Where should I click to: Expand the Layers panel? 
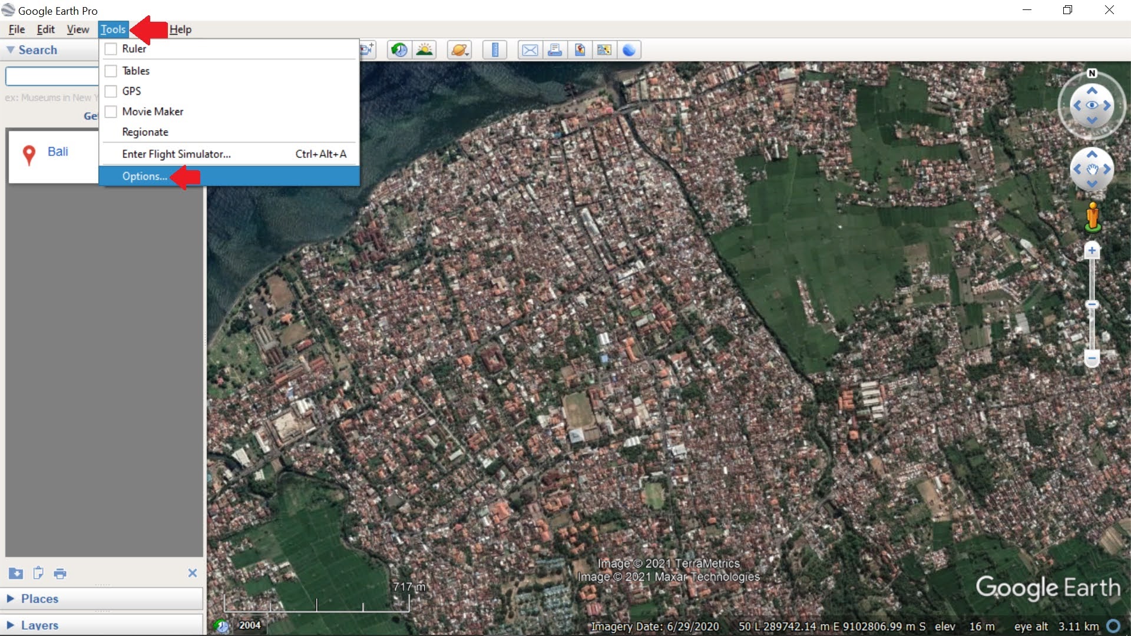point(39,625)
